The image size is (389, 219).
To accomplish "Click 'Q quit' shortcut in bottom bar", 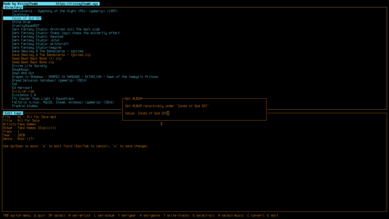I will click(39, 215).
